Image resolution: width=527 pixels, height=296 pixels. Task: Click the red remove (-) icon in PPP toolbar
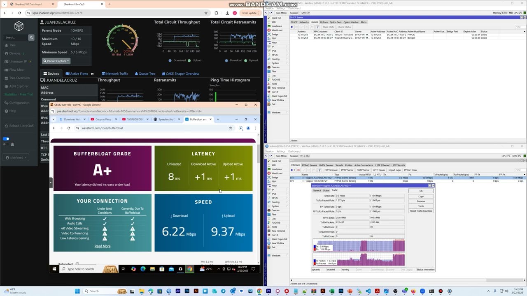[298, 170]
